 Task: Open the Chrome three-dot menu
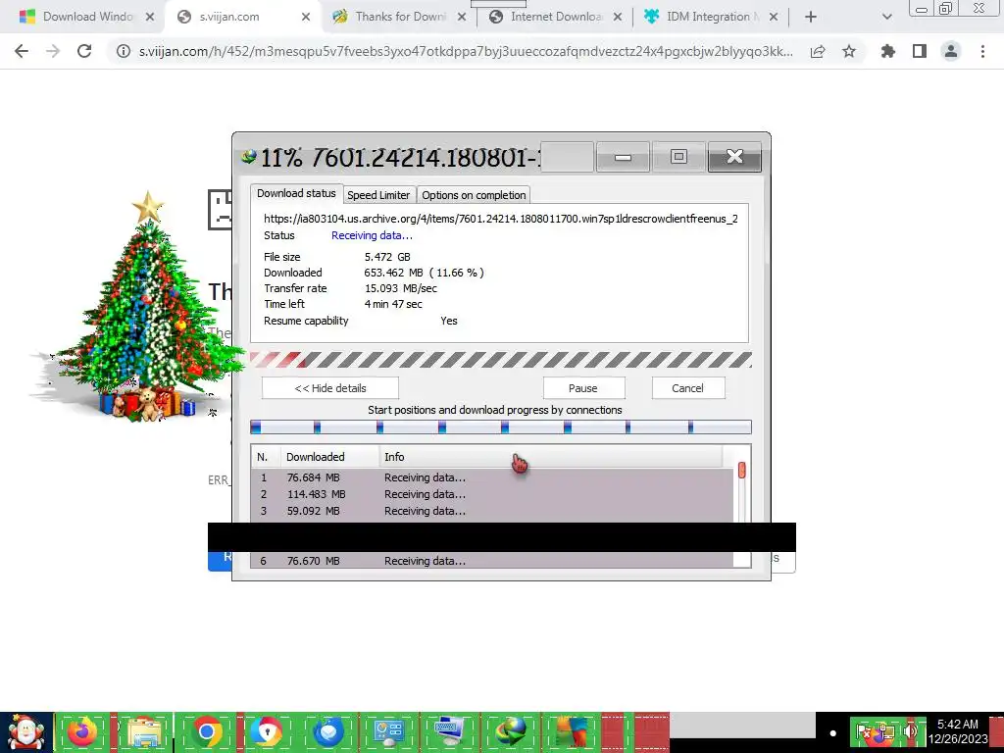982,51
